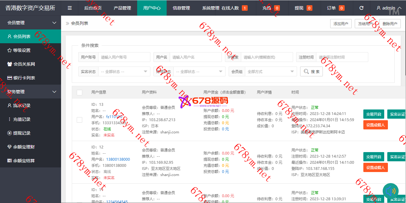406x203 pixels.
Task: Open 等级设置 with star icon
Action: click(x=21, y=50)
